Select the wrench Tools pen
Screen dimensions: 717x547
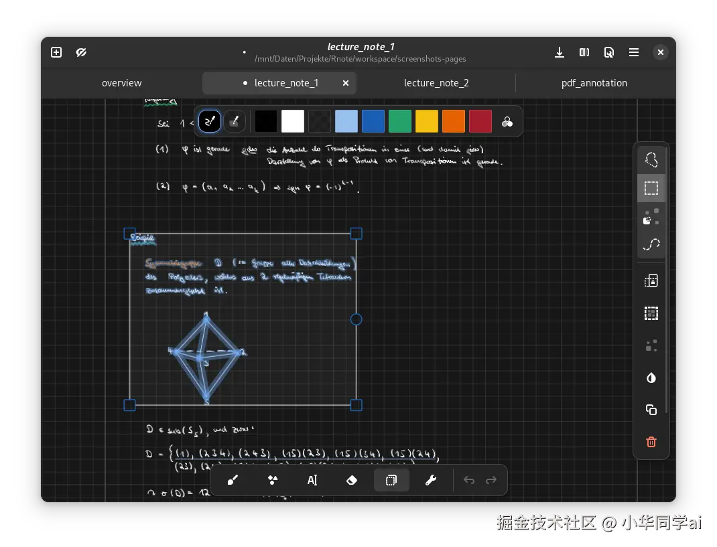(431, 480)
